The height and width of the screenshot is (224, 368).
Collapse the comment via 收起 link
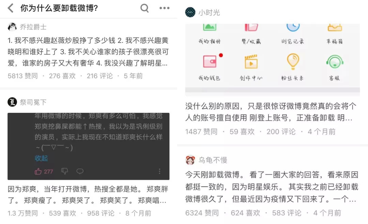(x=41, y=158)
